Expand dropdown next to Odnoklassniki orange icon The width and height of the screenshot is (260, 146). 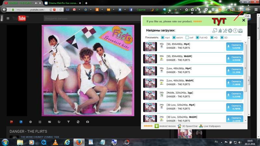[x=102, y=10]
